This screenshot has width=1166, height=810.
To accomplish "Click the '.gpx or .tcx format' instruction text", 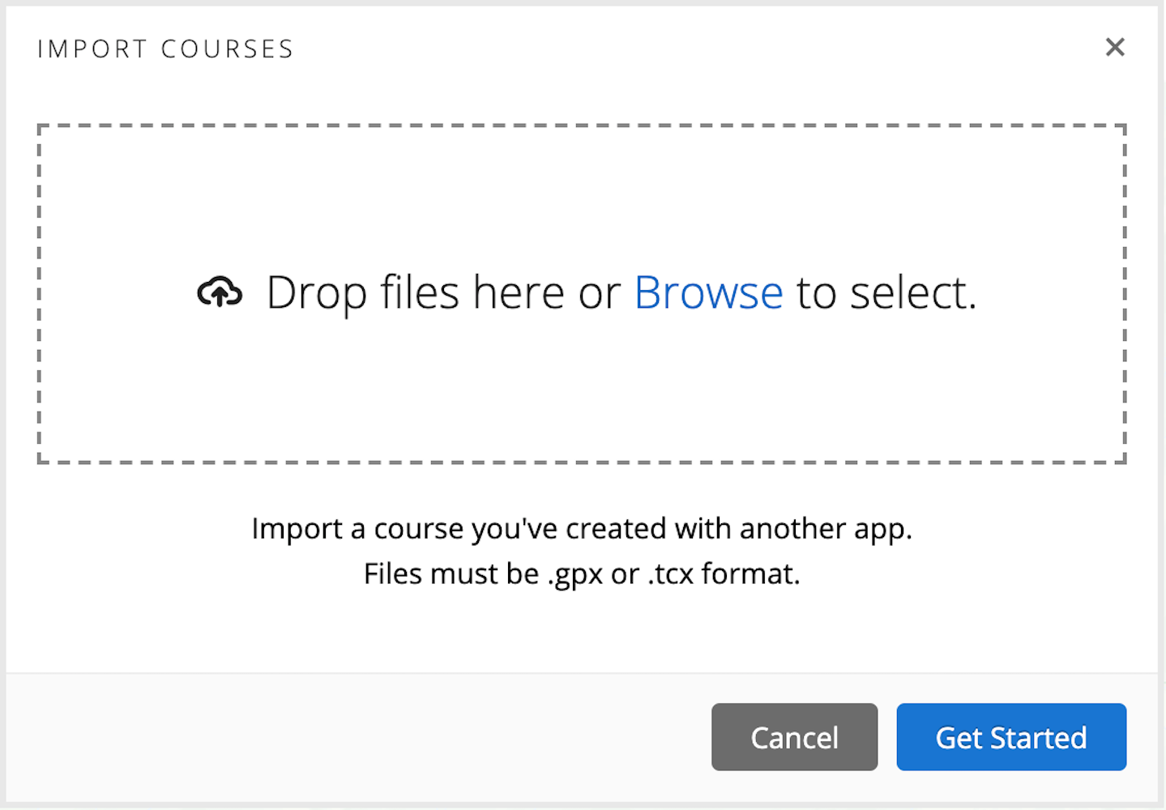I will pyautogui.click(x=582, y=573).
